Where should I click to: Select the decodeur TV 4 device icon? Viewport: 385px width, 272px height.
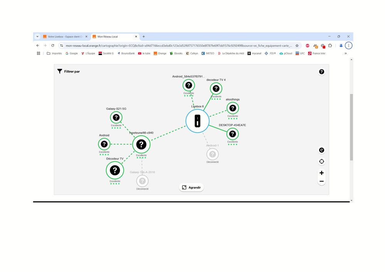[216, 89]
